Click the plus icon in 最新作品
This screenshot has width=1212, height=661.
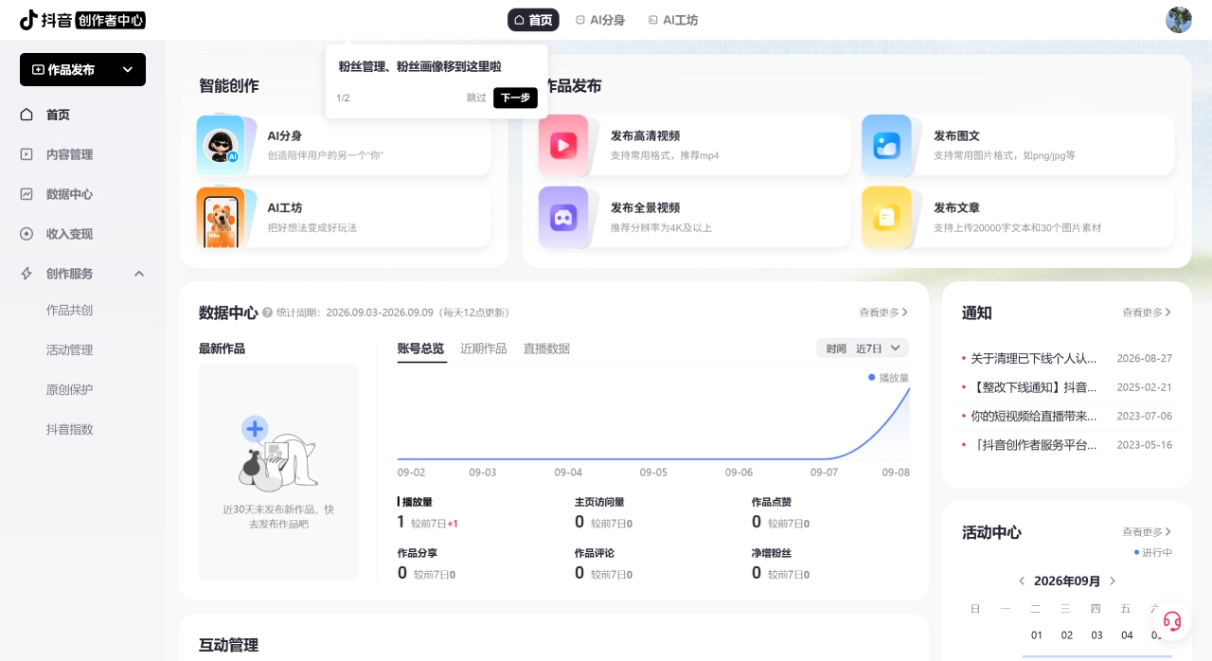coord(255,429)
